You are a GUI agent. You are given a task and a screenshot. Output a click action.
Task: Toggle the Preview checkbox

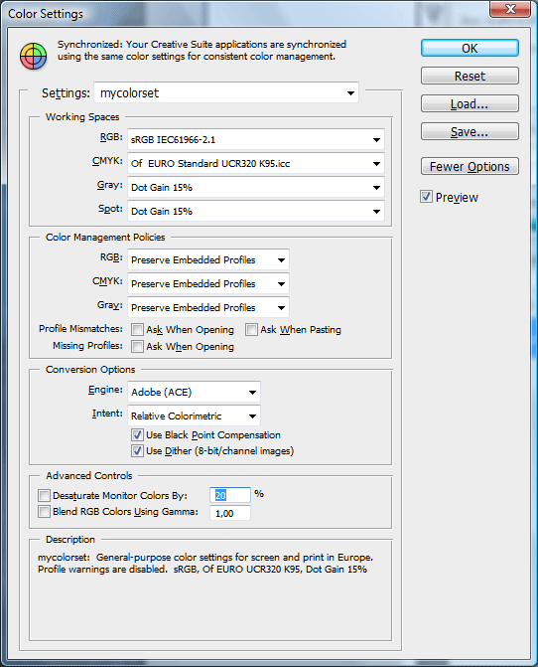(426, 197)
